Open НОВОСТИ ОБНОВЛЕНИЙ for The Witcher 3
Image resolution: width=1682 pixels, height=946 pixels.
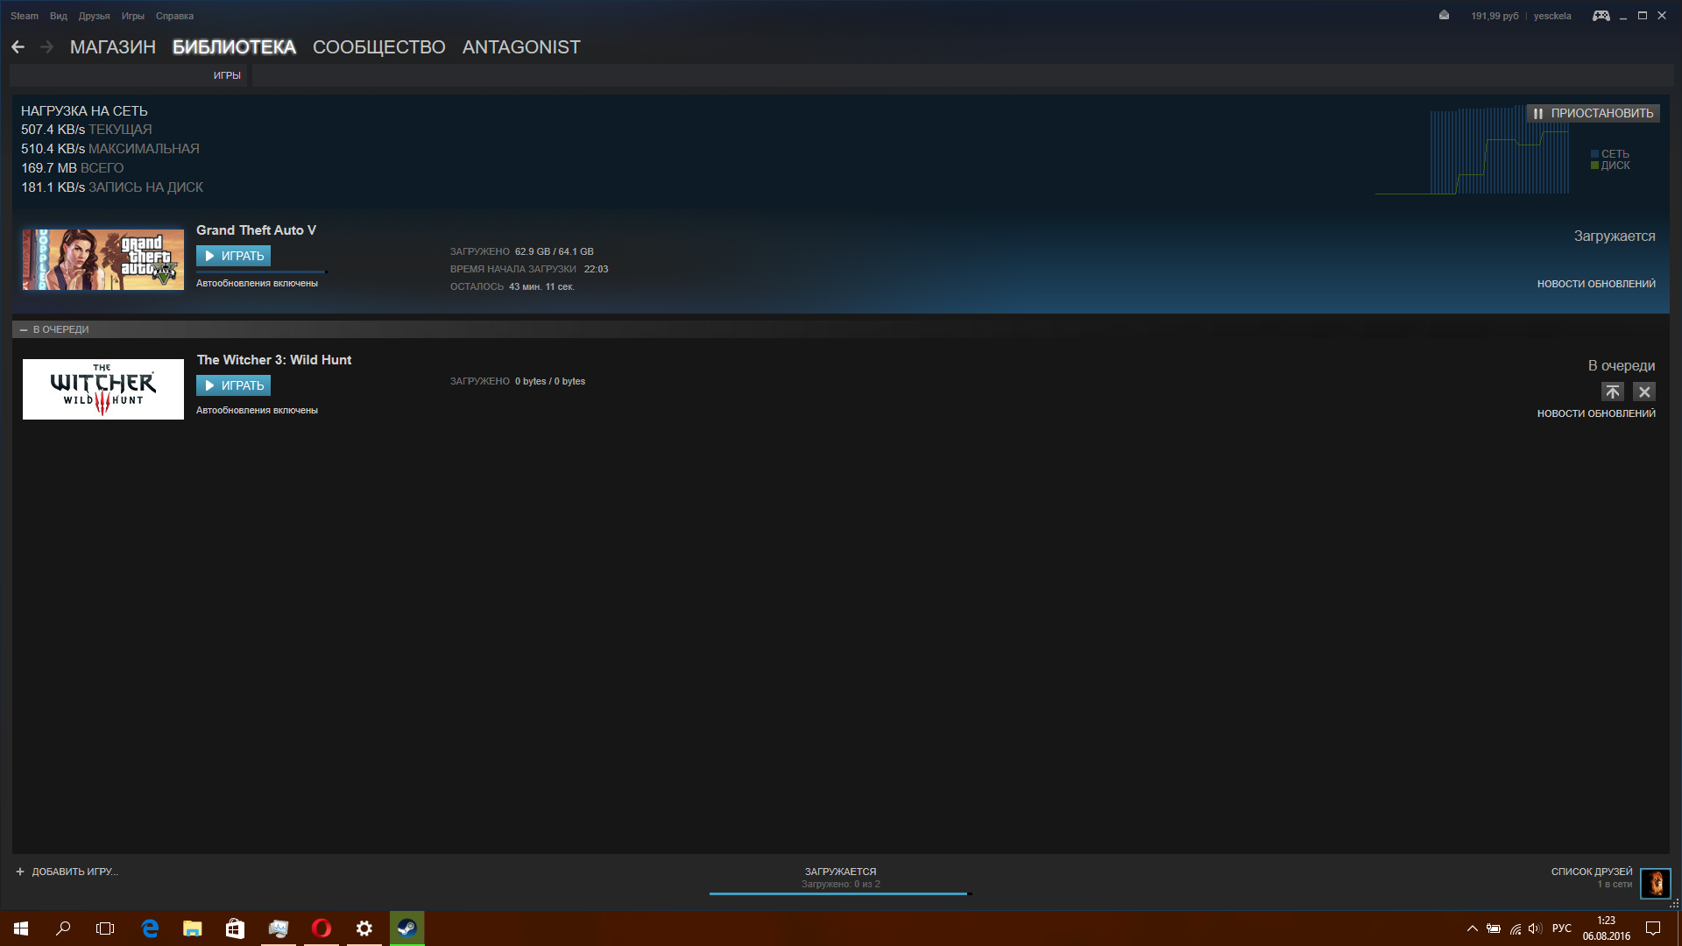(1596, 413)
